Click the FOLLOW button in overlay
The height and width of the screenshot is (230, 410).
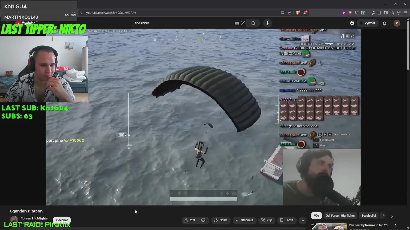coord(70,15)
